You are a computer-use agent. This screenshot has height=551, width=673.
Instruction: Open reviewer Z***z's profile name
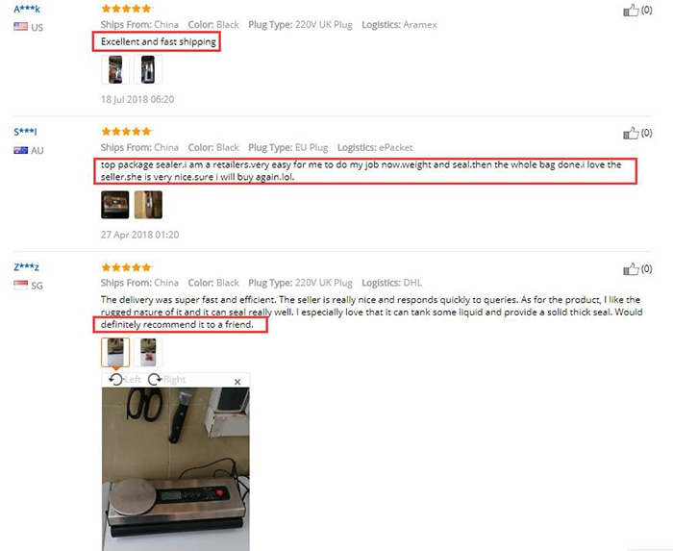point(26,267)
